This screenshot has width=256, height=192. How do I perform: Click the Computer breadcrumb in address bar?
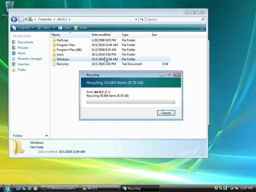(x=45, y=19)
